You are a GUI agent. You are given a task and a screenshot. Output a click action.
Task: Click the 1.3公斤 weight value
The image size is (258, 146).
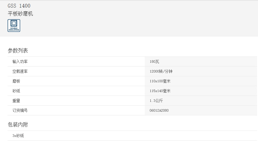tap(156, 101)
